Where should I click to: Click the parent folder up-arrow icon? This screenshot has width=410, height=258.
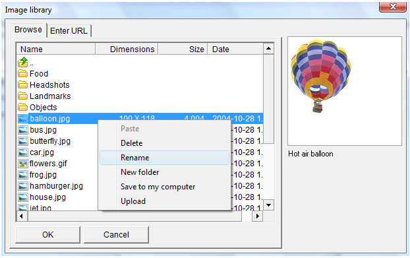click(x=23, y=62)
